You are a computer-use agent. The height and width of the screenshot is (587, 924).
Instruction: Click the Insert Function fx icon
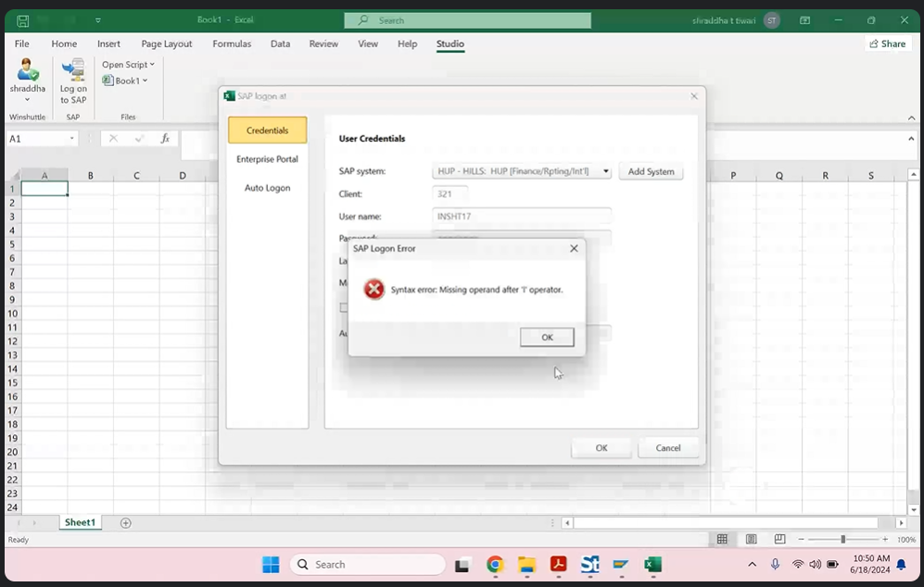pos(165,139)
